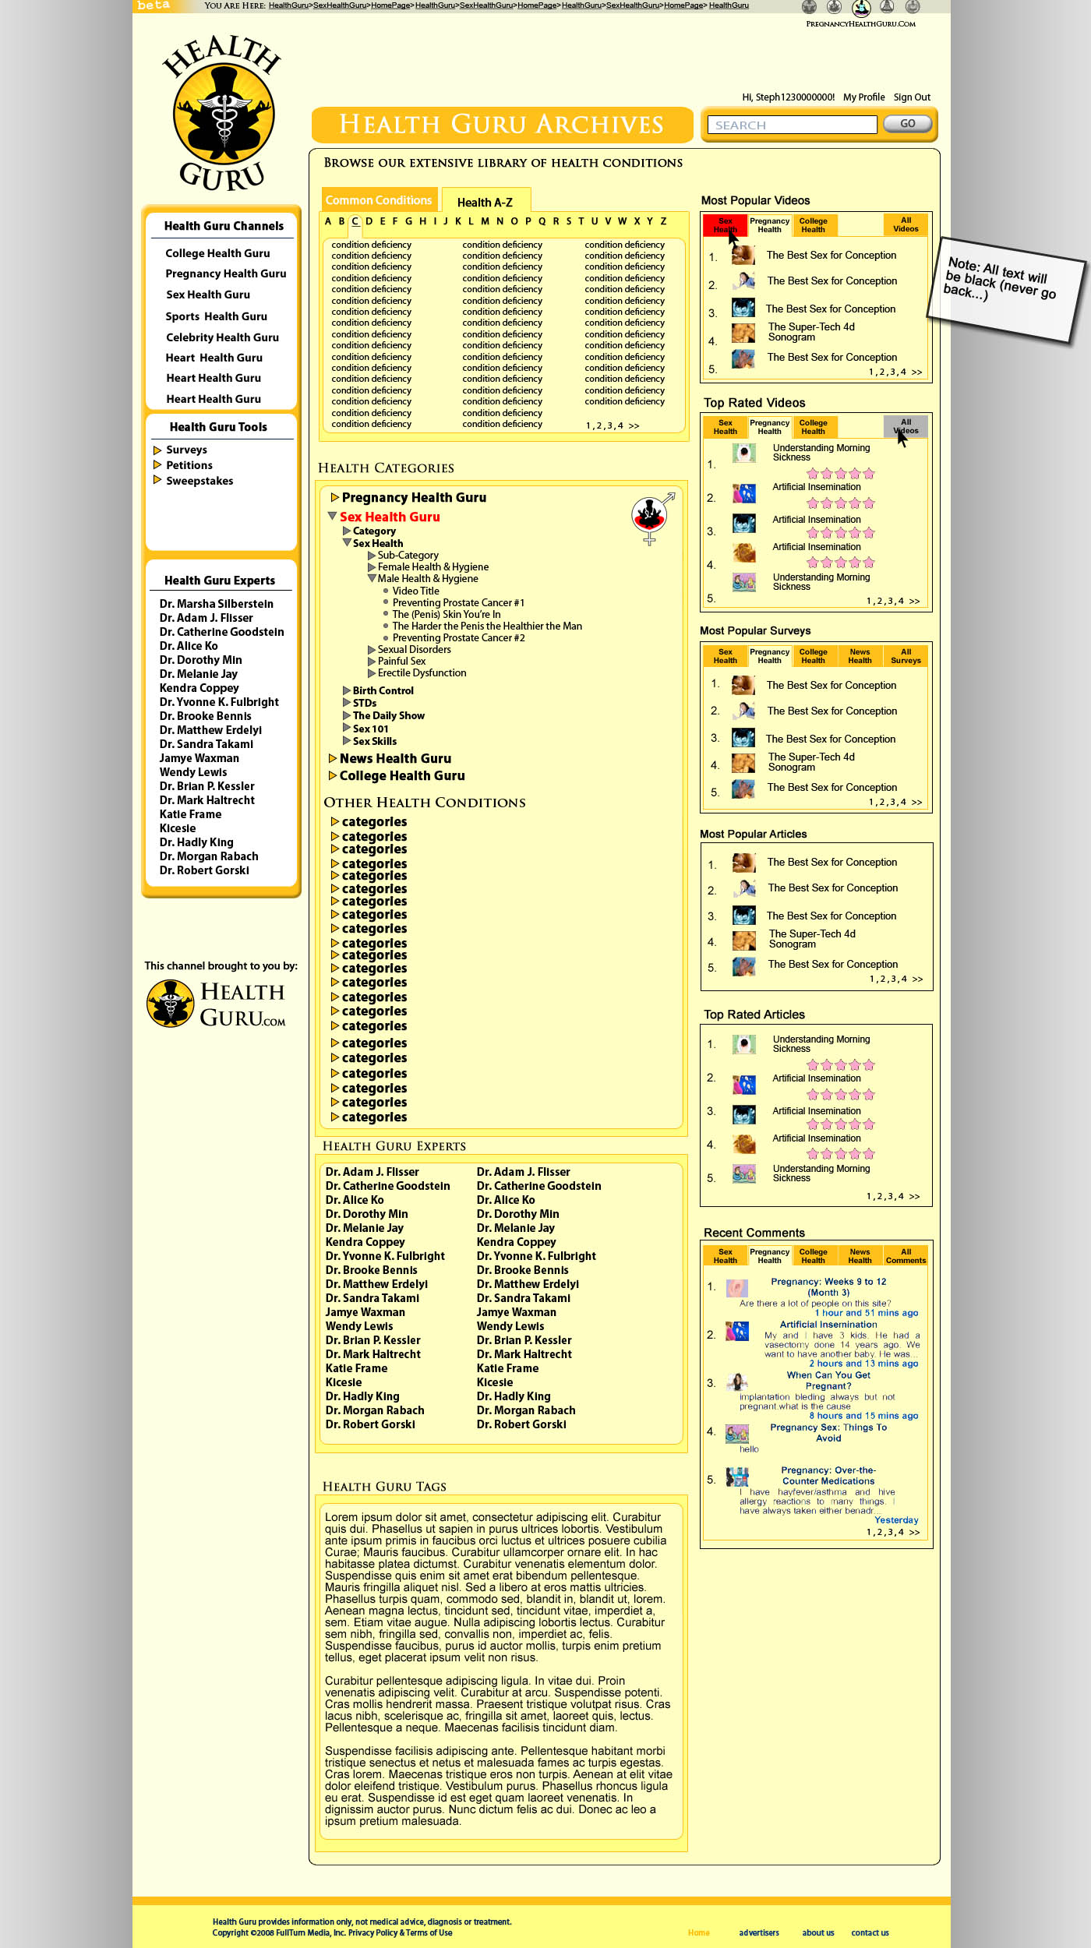Open College Health Guru in the Channels sidebar
The height and width of the screenshot is (1948, 1091).
pos(217,253)
